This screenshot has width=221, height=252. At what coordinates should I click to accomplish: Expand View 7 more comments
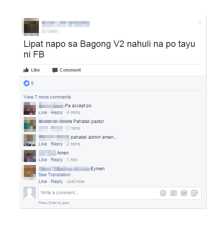(47, 97)
